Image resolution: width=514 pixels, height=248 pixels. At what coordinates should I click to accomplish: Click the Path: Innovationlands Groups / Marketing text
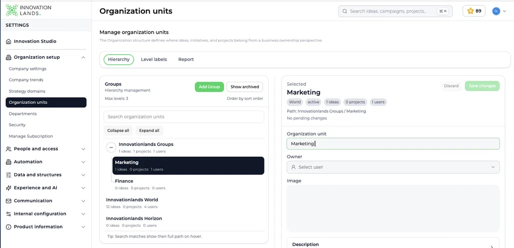pyautogui.click(x=326, y=111)
